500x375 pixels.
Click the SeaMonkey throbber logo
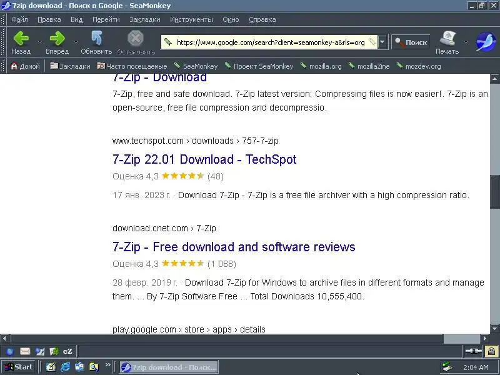[x=486, y=42]
